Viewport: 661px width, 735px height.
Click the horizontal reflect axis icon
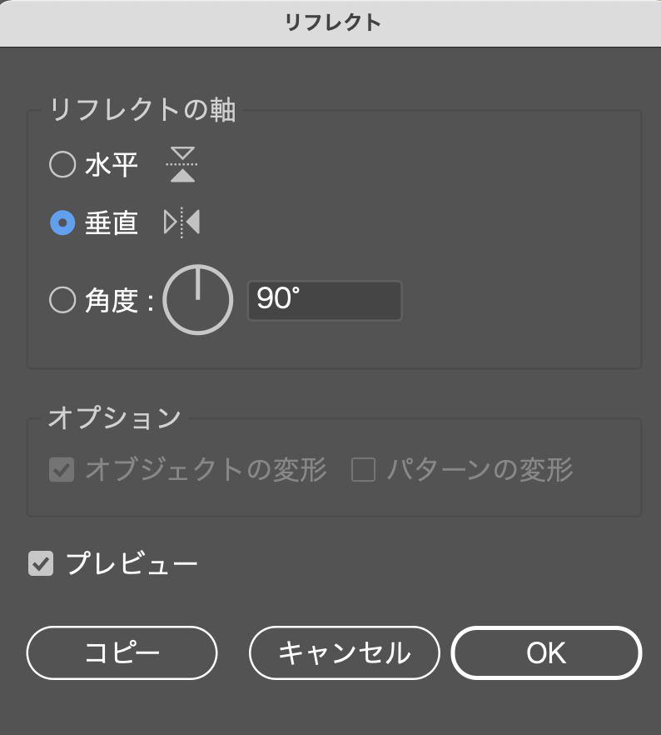pyautogui.click(x=182, y=165)
